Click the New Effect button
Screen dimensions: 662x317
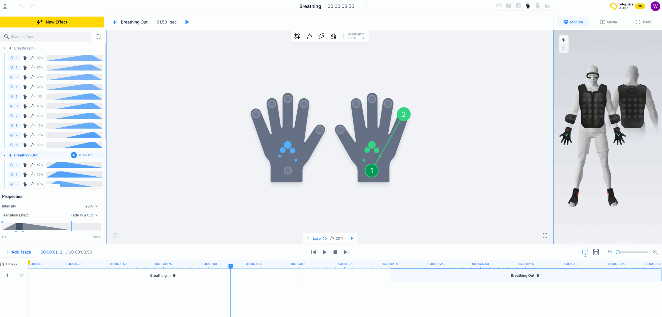(x=52, y=22)
